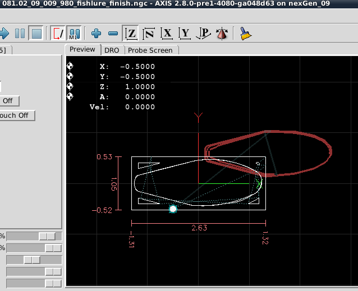Toggle the Pause program button
358x291 pixels.
[x=20, y=34]
